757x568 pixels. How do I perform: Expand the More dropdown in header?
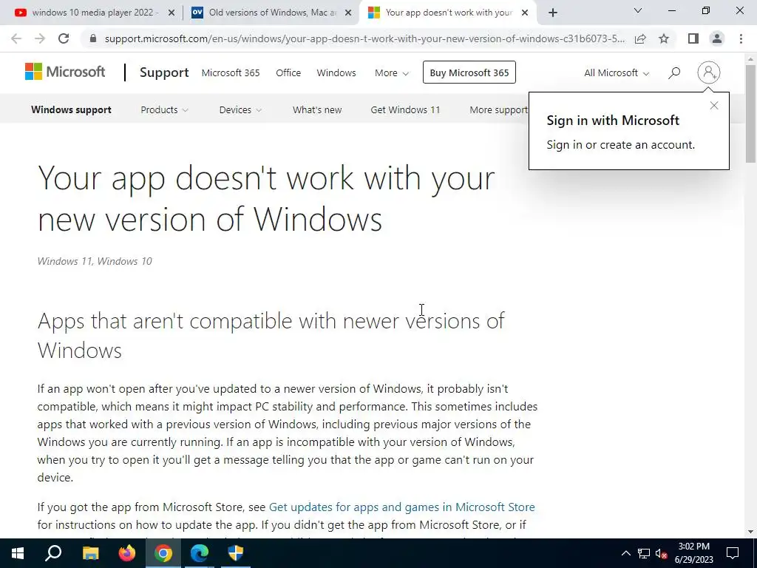pos(392,73)
